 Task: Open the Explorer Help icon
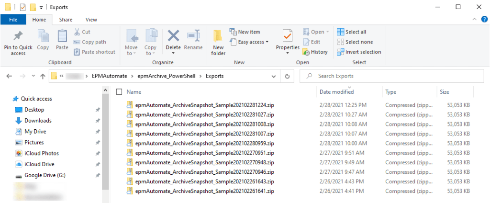pos(484,20)
